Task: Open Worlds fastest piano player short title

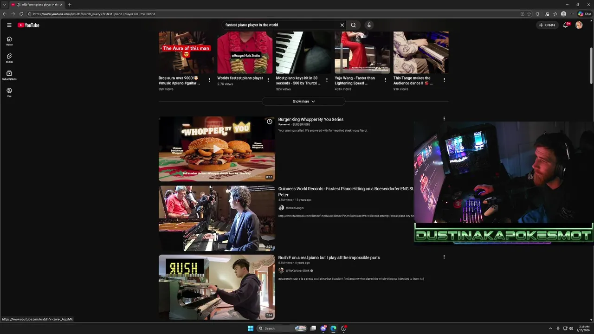Action: coord(240,78)
